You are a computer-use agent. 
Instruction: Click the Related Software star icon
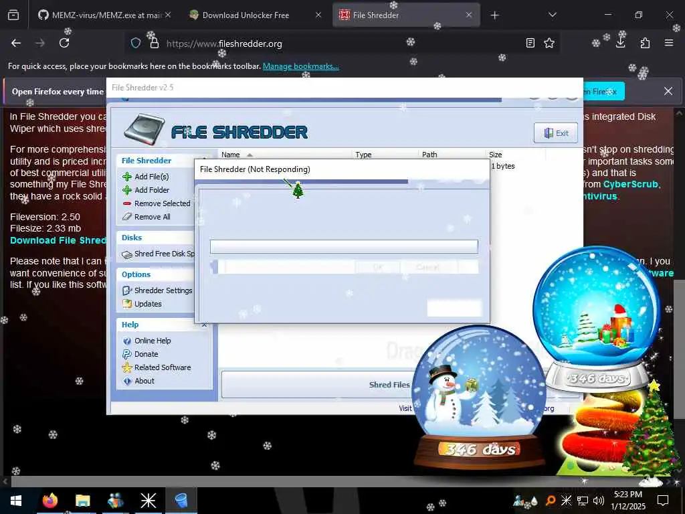[x=127, y=367]
